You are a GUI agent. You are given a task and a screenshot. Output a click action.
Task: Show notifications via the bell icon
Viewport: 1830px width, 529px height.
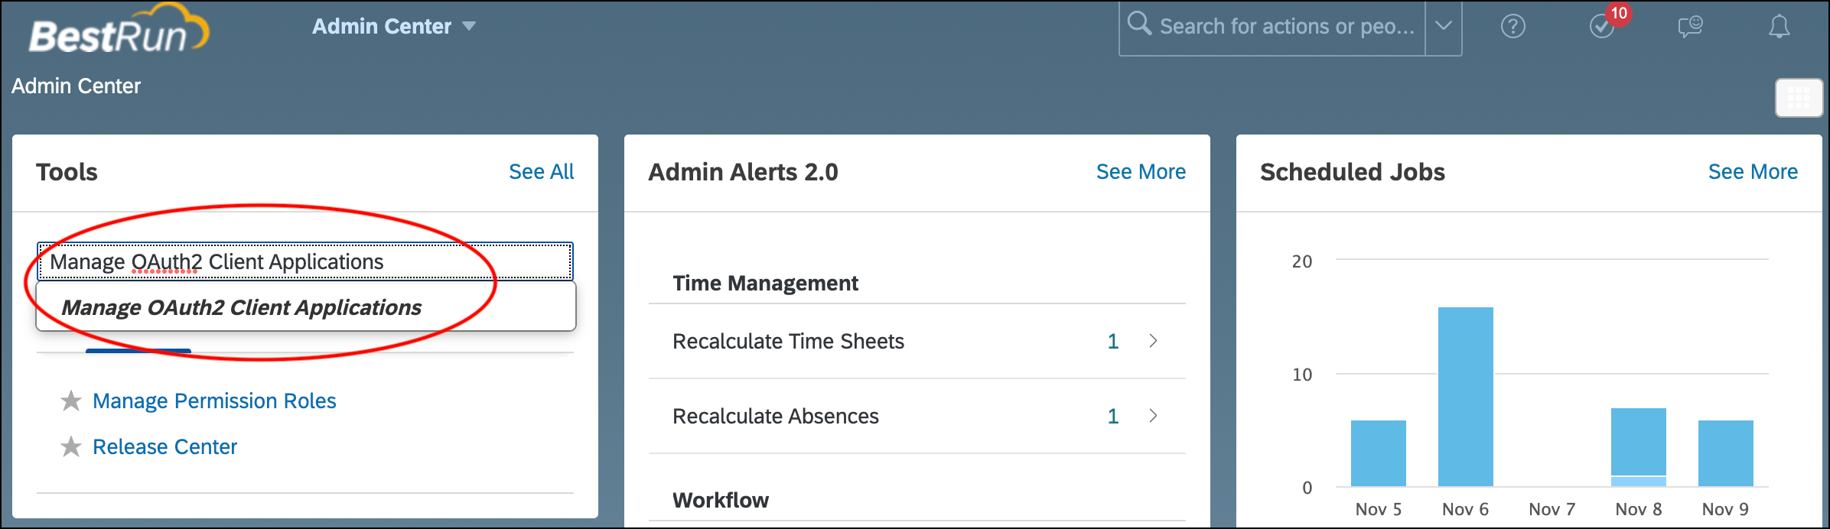click(x=1779, y=27)
